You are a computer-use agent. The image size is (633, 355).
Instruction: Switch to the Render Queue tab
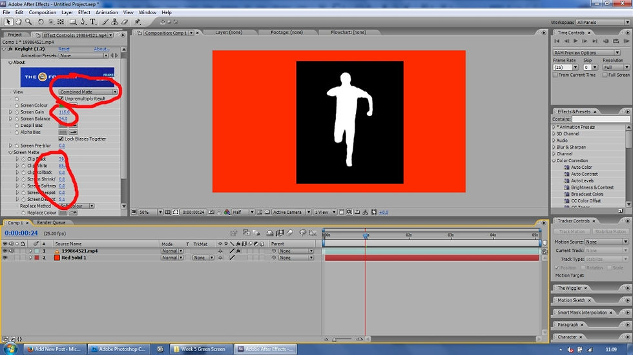[x=51, y=222]
